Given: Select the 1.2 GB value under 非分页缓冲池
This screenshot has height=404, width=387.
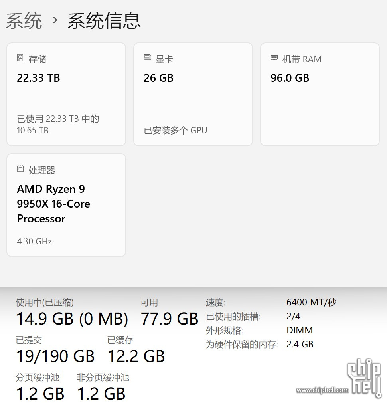Looking at the screenshot, I should tap(101, 394).
